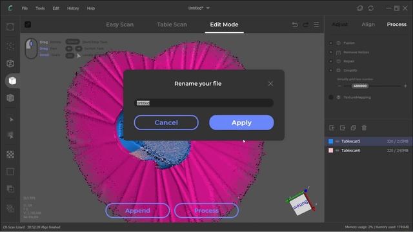Click the import model icon
The height and width of the screenshot is (232, 413).
[332, 128]
